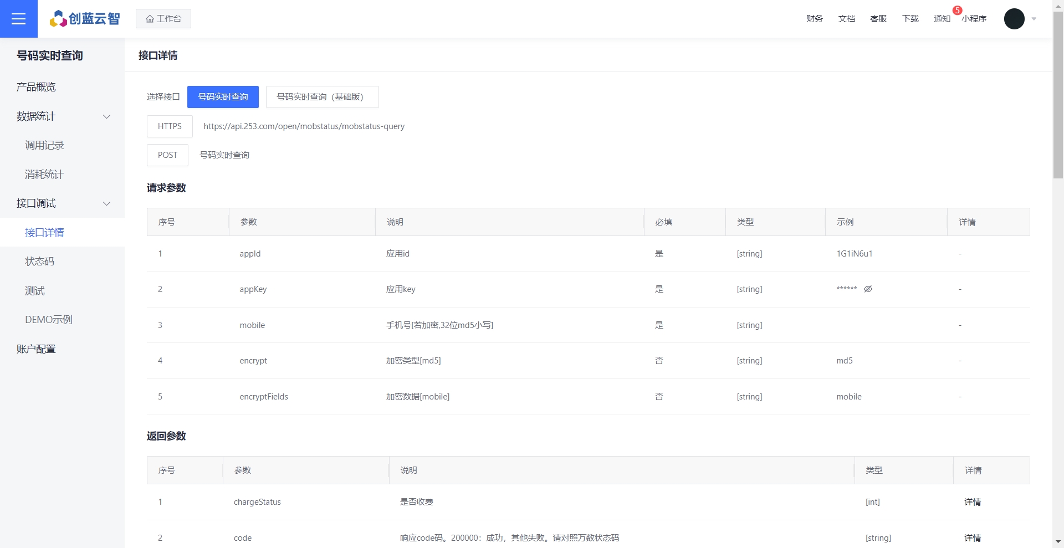Open the 工作台 home button

click(x=163, y=19)
